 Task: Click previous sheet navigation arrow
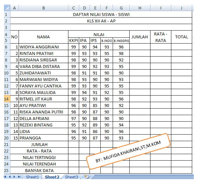10,177
